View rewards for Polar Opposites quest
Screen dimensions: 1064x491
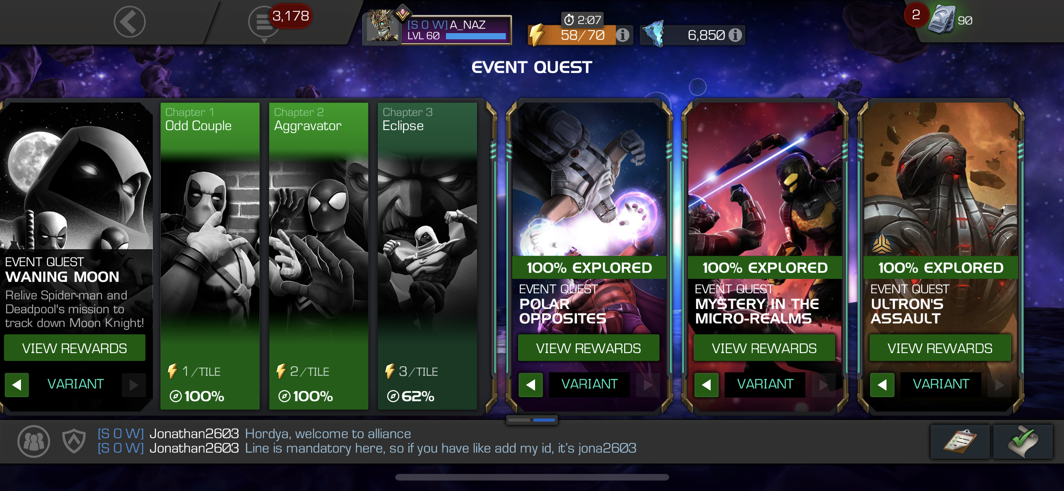(x=588, y=348)
